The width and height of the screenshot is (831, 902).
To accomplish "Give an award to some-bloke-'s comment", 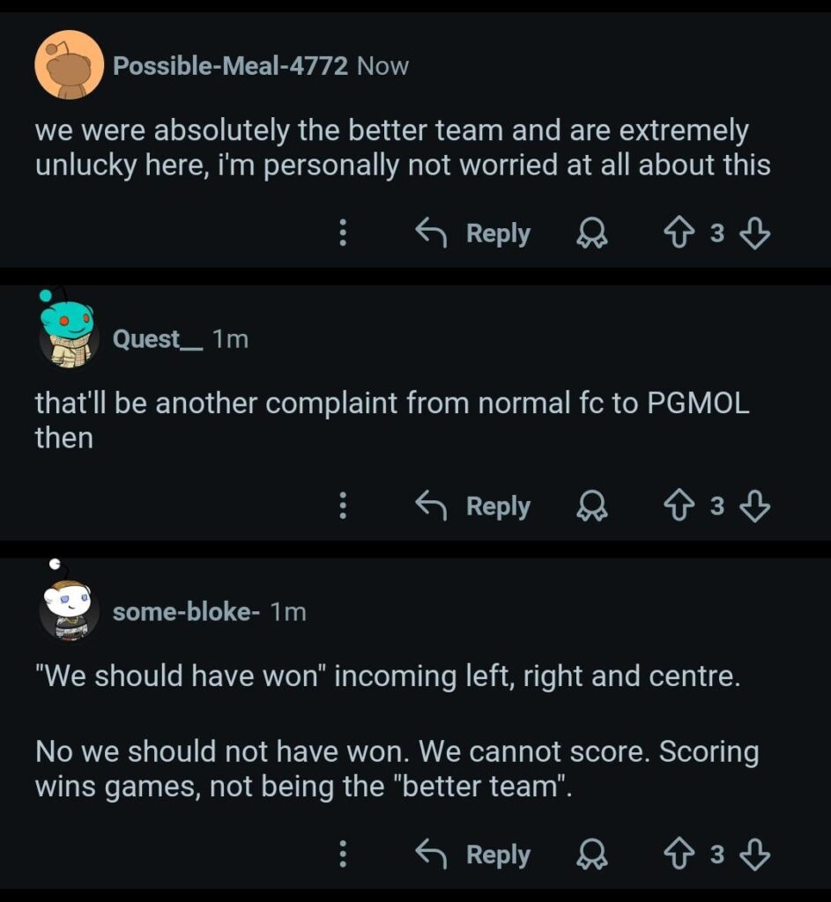I will tap(594, 854).
